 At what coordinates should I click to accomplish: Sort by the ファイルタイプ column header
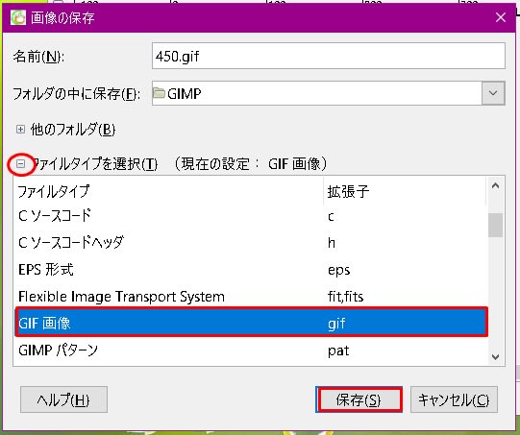coord(168,191)
